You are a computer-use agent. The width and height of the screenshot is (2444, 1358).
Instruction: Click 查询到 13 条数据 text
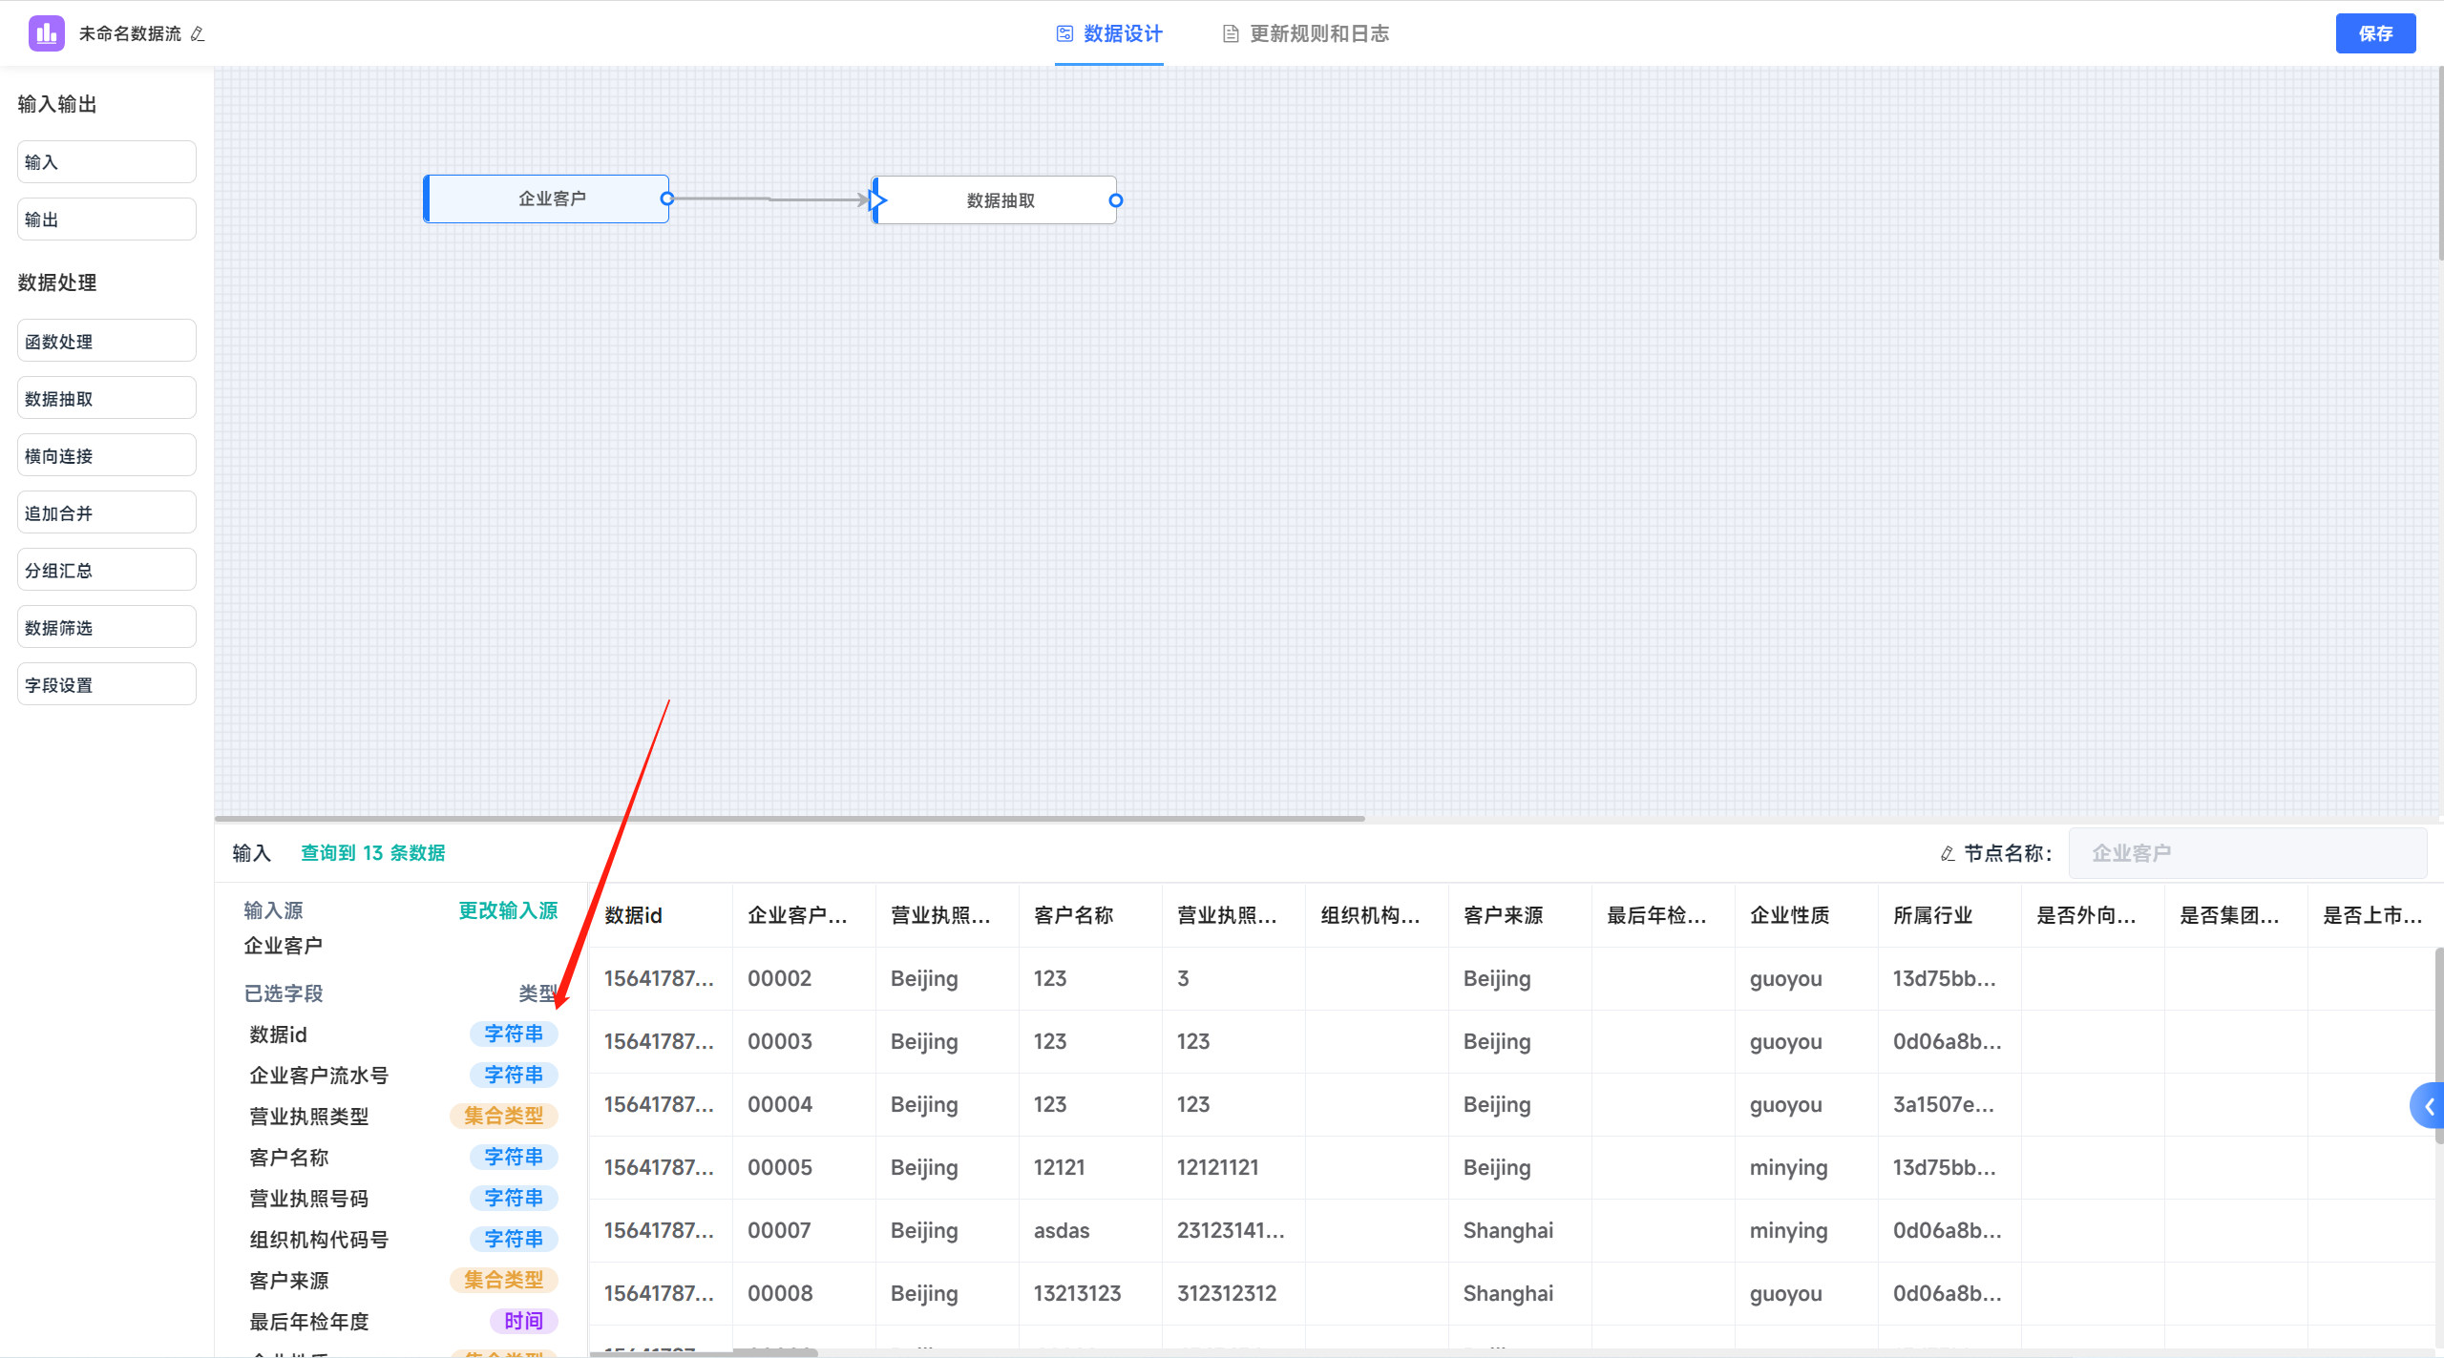(373, 853)
